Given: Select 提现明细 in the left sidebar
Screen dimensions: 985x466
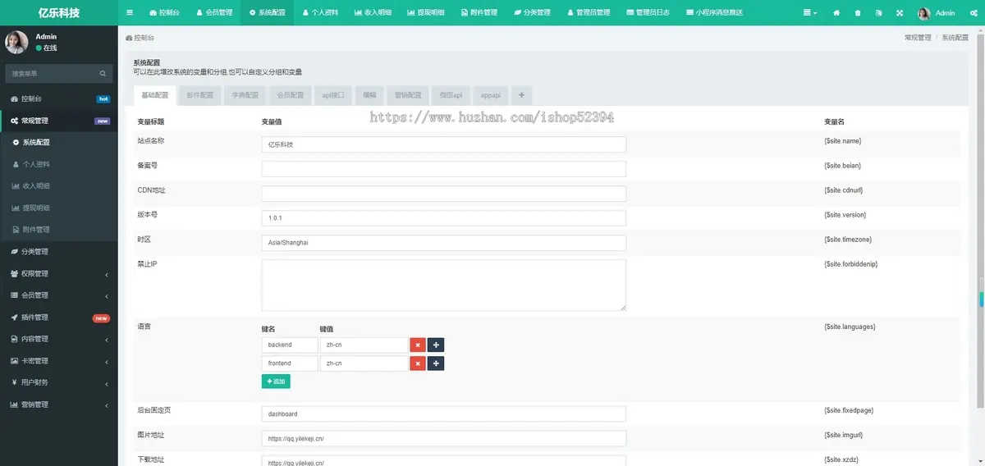Looking at the screenshot, I should pos(59,208).
